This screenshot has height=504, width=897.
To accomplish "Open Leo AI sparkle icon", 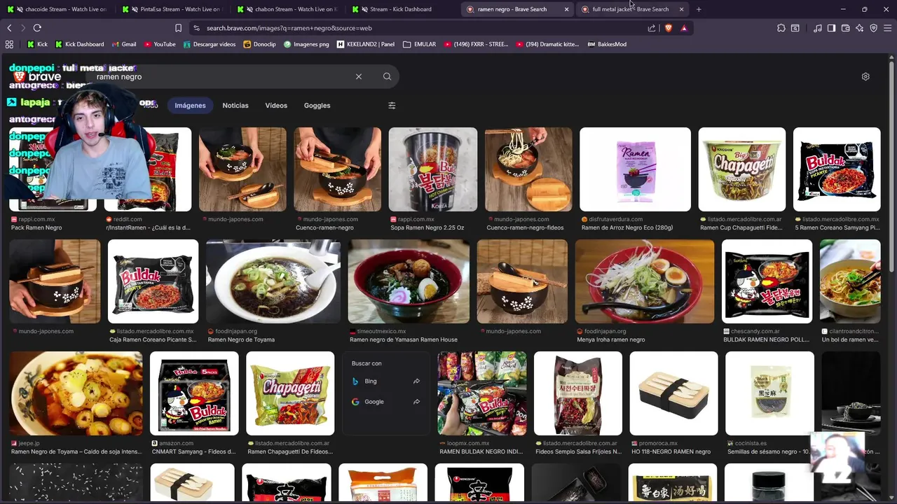I will tap(859, 28).
